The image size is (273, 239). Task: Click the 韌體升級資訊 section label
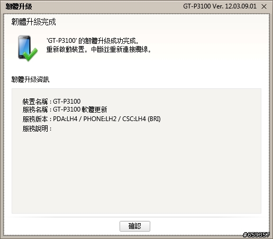click(30, 79)
